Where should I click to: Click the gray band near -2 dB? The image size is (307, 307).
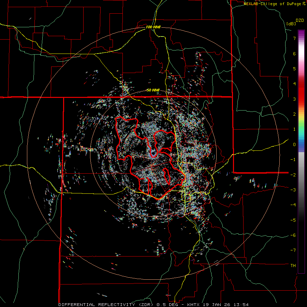[301, 175]
